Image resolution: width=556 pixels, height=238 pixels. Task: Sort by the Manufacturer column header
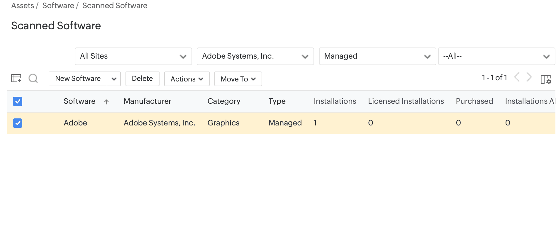pos(147,101)
